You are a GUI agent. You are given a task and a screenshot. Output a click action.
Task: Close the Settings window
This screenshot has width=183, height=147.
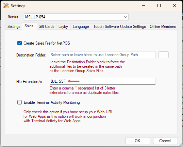tap(174, 5)
